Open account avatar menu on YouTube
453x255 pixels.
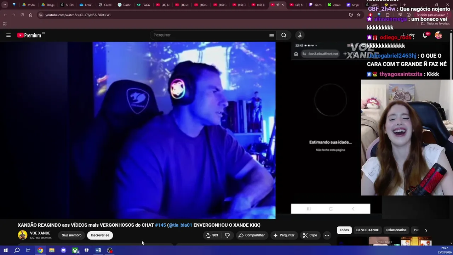(438, 35)
